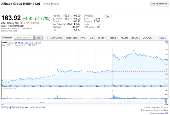
Task: Enable the EBAY comparison checkbox
Action: (x=108, y=38)
